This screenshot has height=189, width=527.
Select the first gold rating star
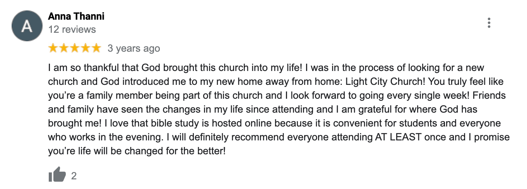click(53, 48)
